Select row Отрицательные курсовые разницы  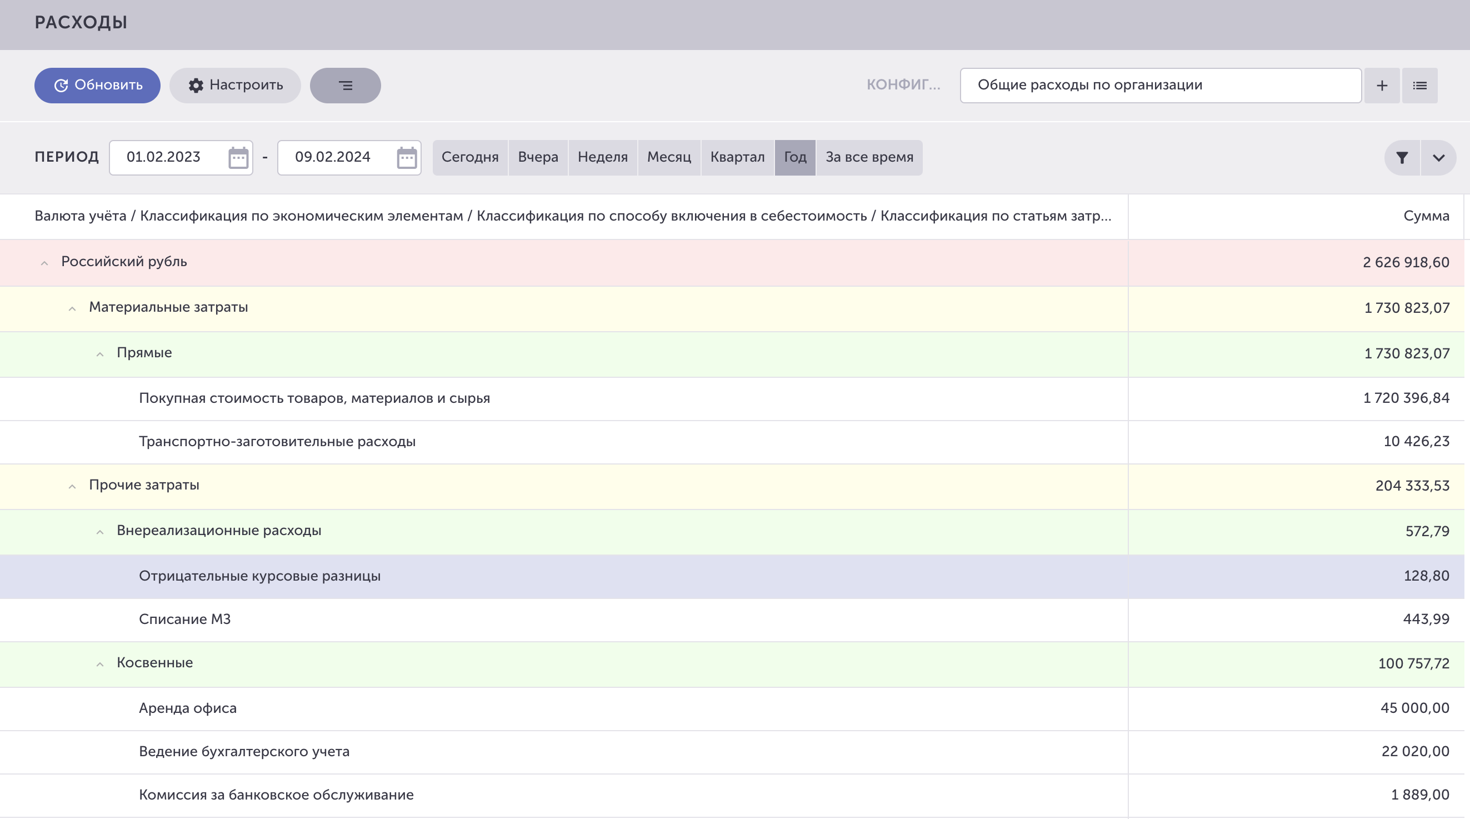click(x=732, y=576)
